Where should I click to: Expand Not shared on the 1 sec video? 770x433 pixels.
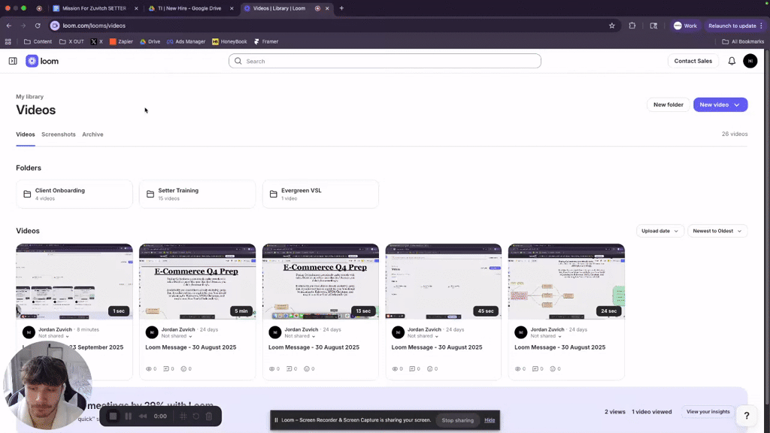[x=53, y=336]
